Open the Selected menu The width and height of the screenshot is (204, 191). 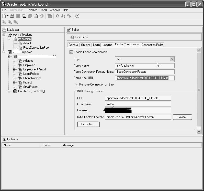32,10
